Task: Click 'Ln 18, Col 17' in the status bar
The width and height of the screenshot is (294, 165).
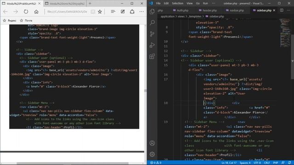Action: 229,163
